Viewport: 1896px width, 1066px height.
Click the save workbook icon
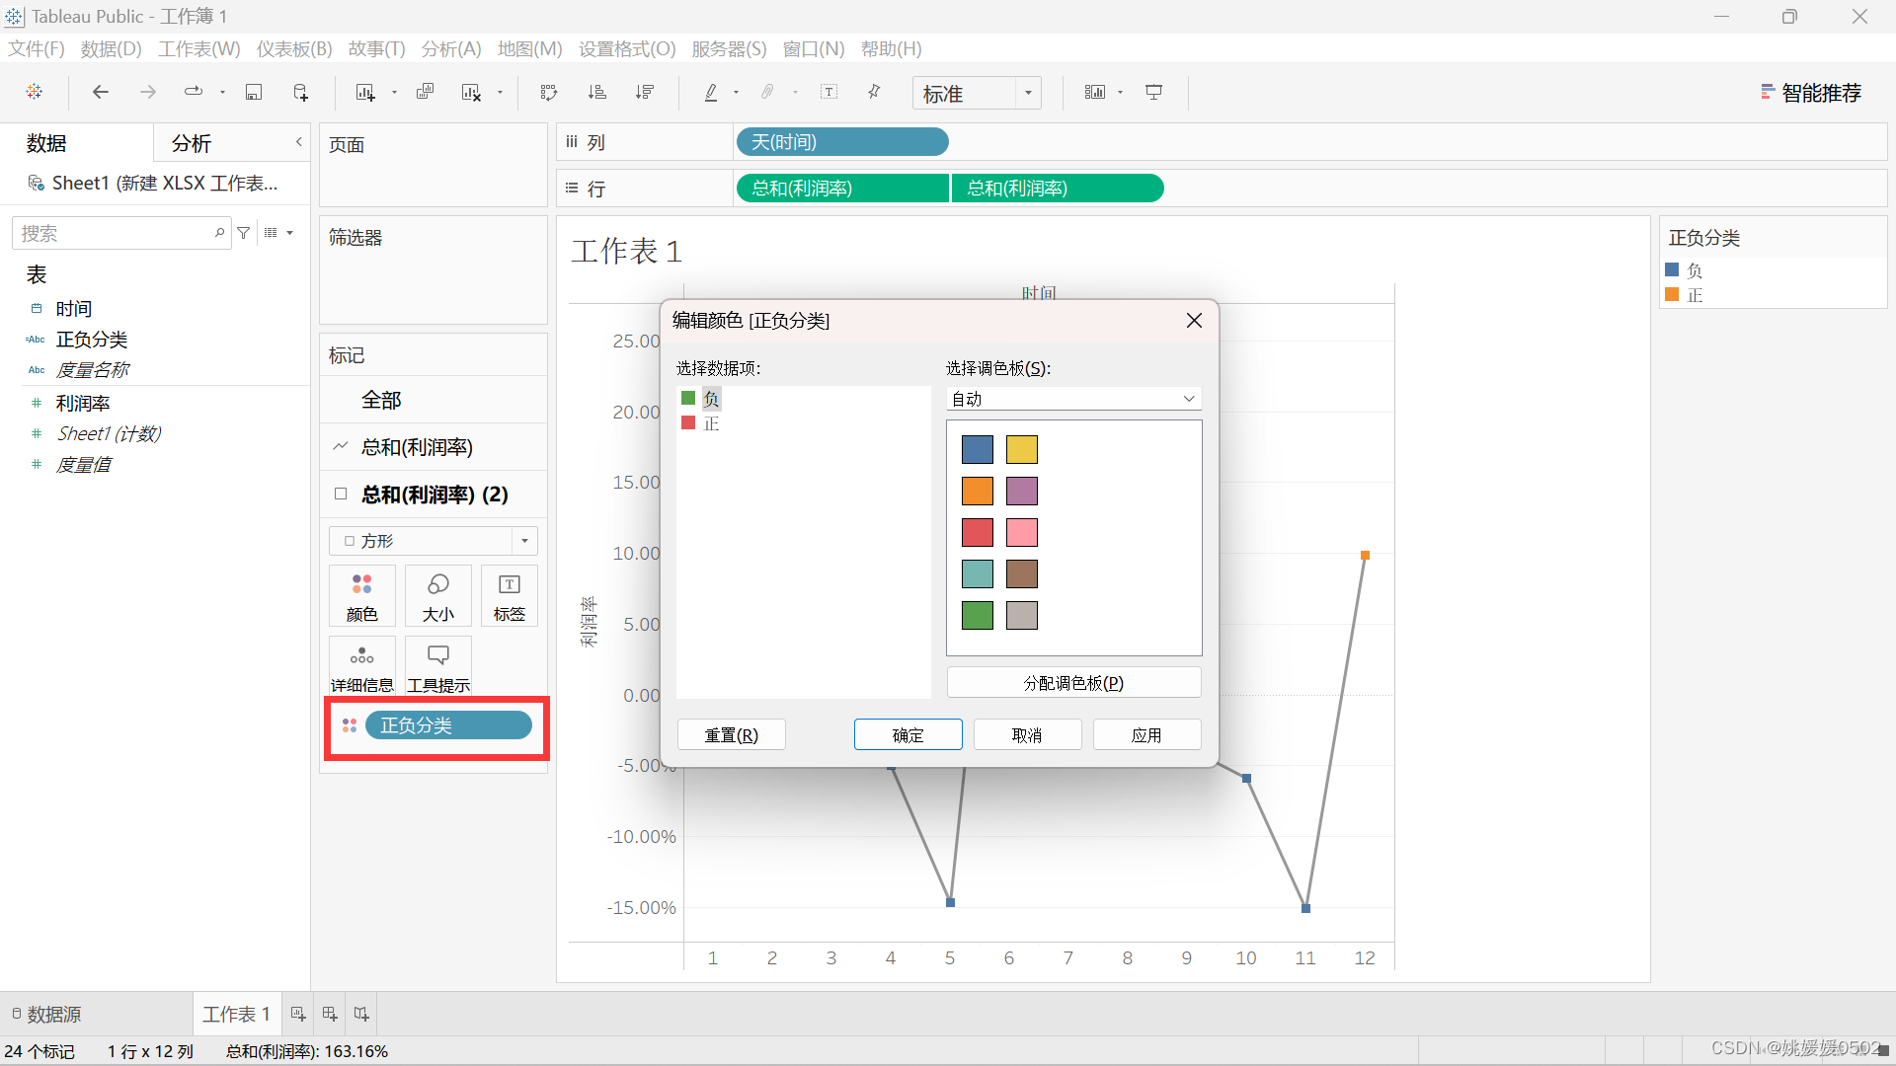point(254,92)
